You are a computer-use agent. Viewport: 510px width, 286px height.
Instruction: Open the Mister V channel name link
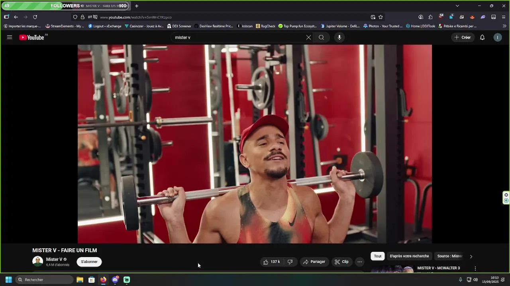point(54,259)
